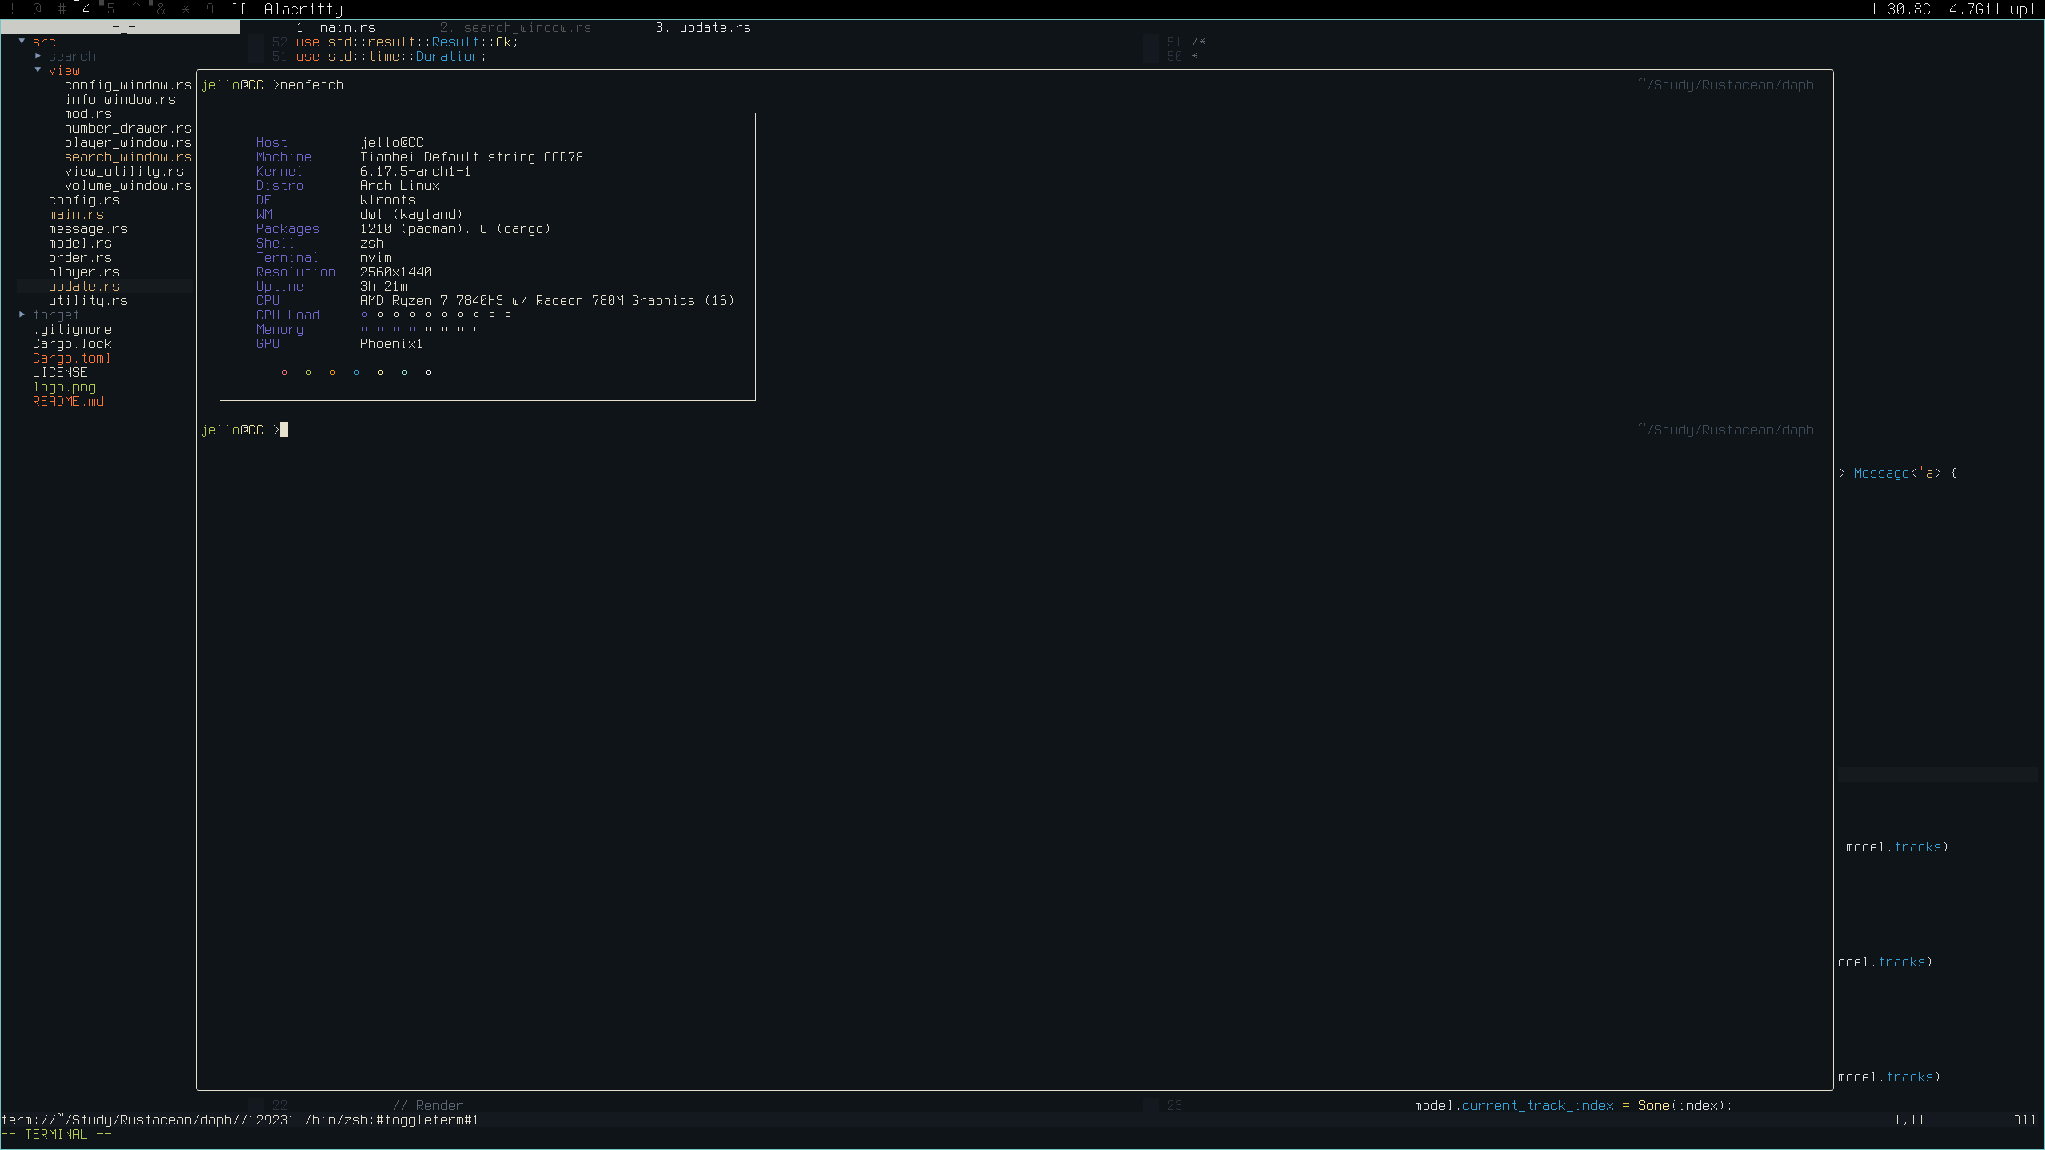Open README.md from the file tree

click(x=68, y=401)
